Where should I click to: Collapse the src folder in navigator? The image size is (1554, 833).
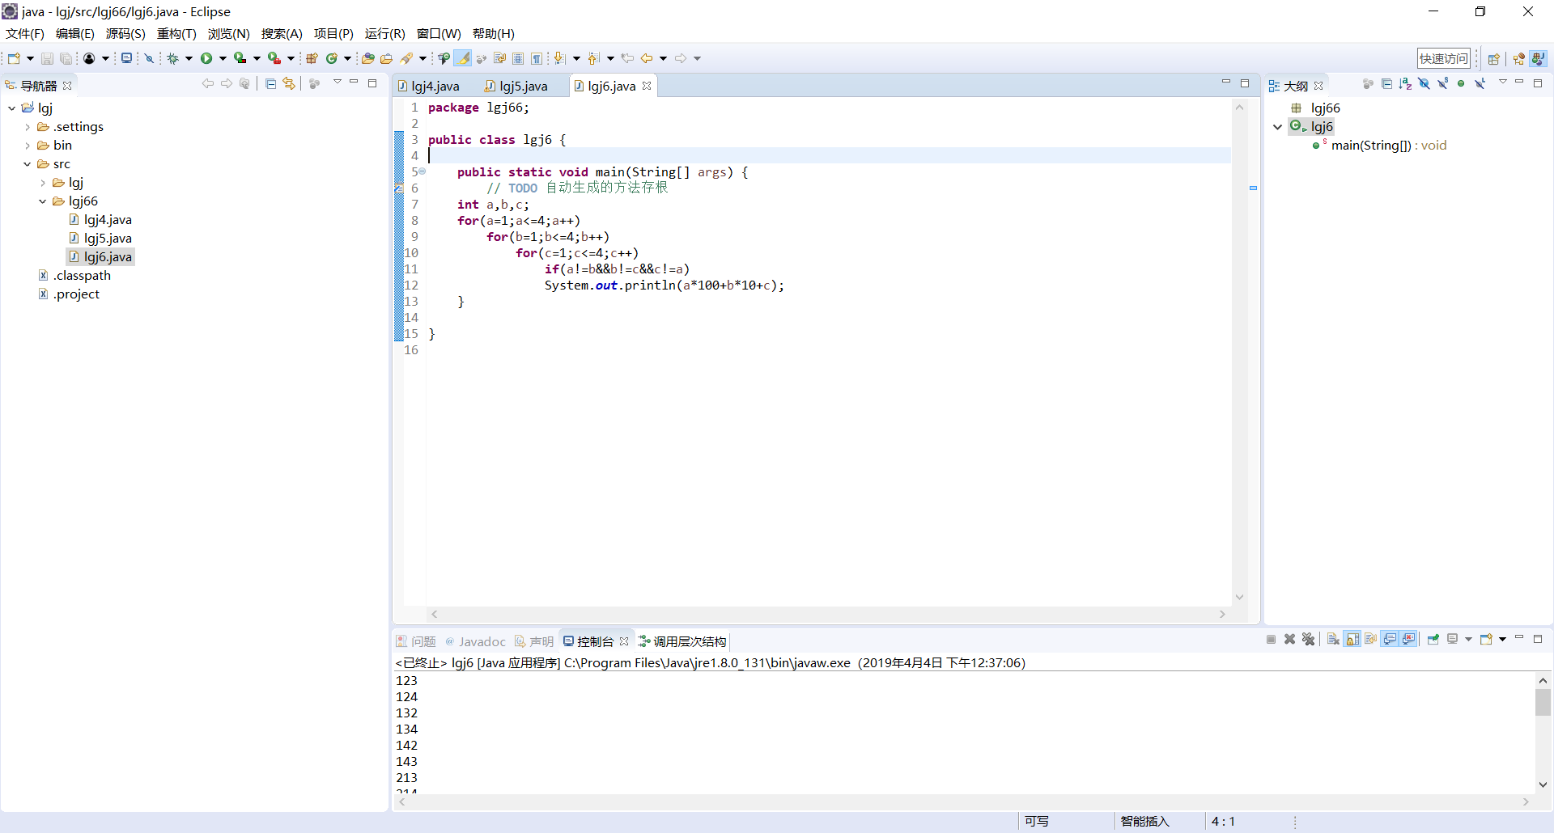pos(28,164)
